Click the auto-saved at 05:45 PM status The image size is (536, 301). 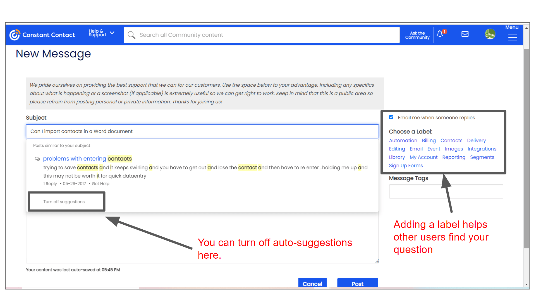click(x=73, y=270)
